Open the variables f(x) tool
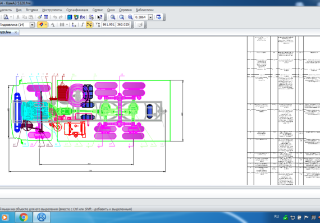The height and width of the screenshot is (223, 320). 83,17
